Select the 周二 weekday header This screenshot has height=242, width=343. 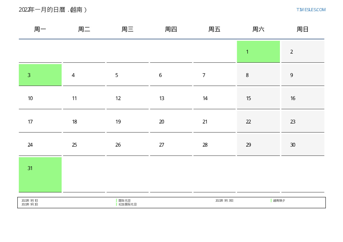click(x=84, y=29)
